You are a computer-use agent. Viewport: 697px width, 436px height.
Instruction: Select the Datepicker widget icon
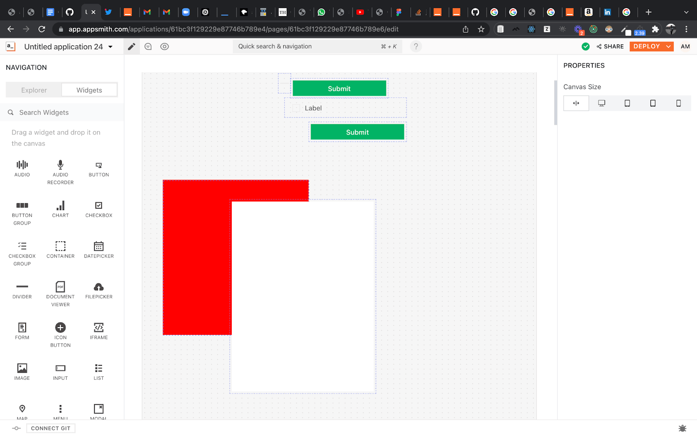click(98, 246)
